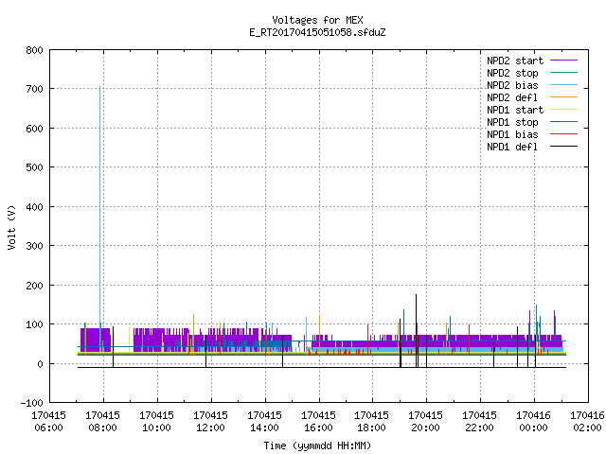The height and width of the screenshot is (454, 606).
Task: Click the tall light blue 700 V spike
Action: (x=99, y=204)
